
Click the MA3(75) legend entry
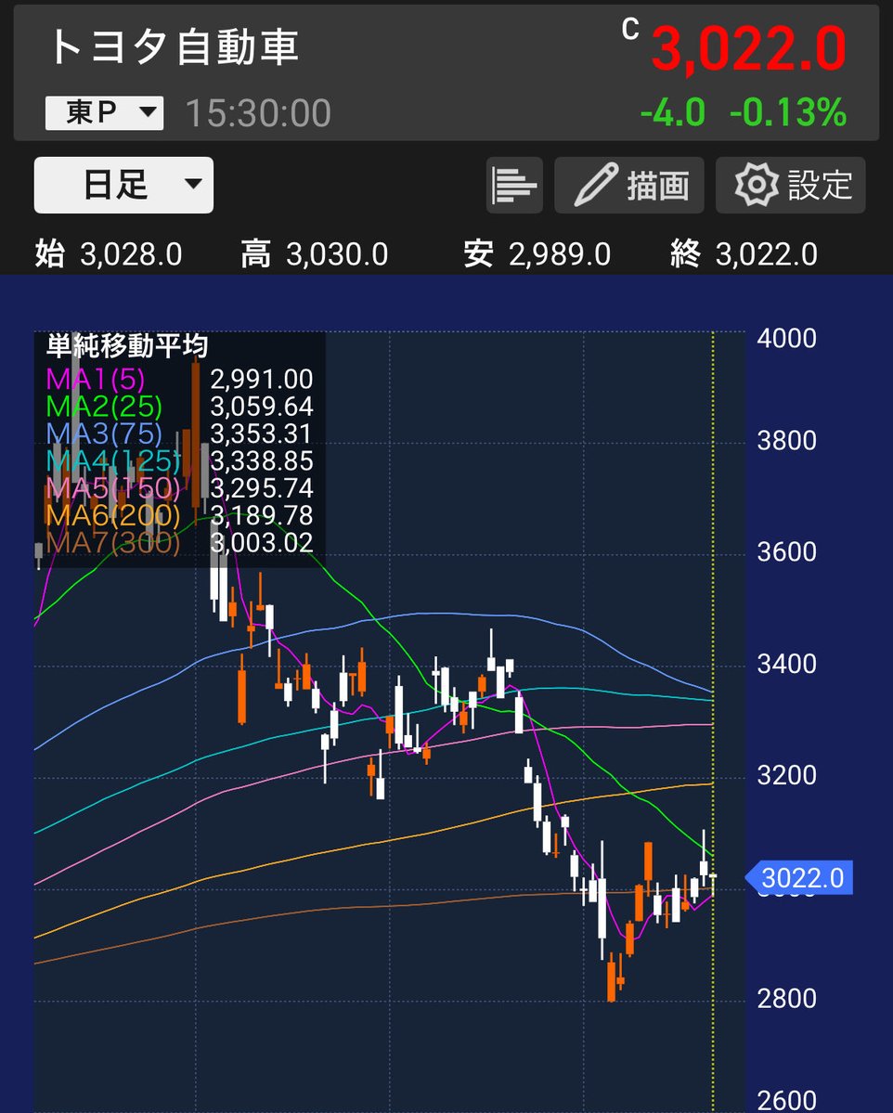(104, 434)
